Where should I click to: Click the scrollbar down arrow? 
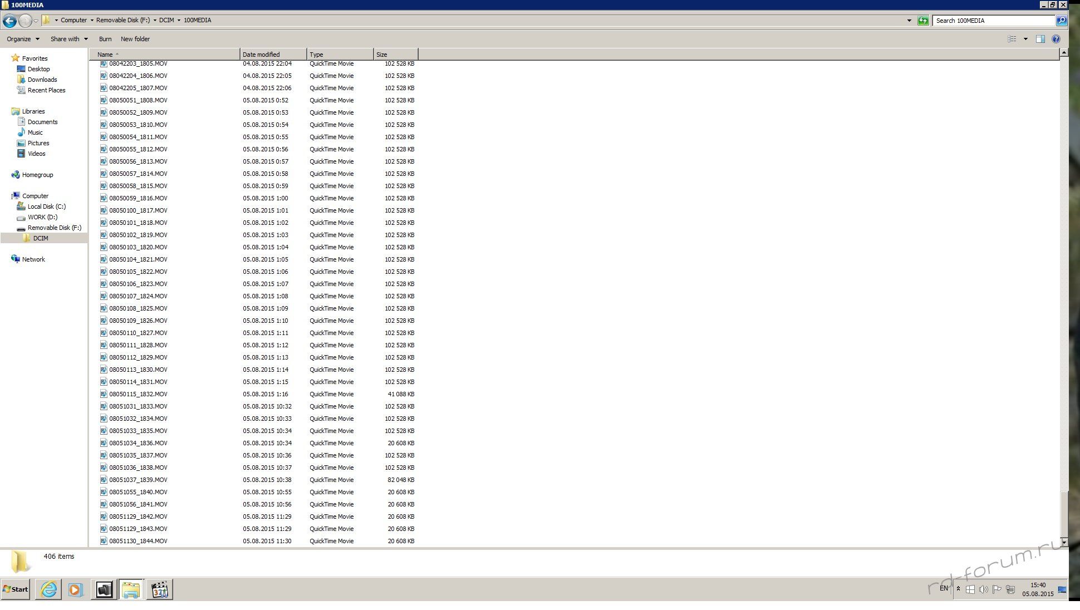(1064, 542)
